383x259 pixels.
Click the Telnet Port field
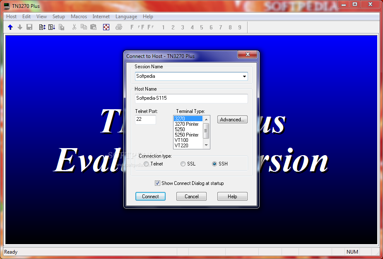coord(145,120)
